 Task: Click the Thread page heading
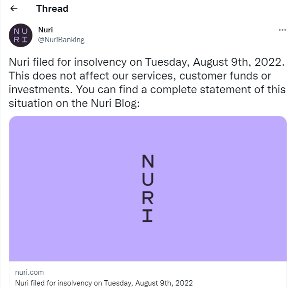click(x=52, y=9)
